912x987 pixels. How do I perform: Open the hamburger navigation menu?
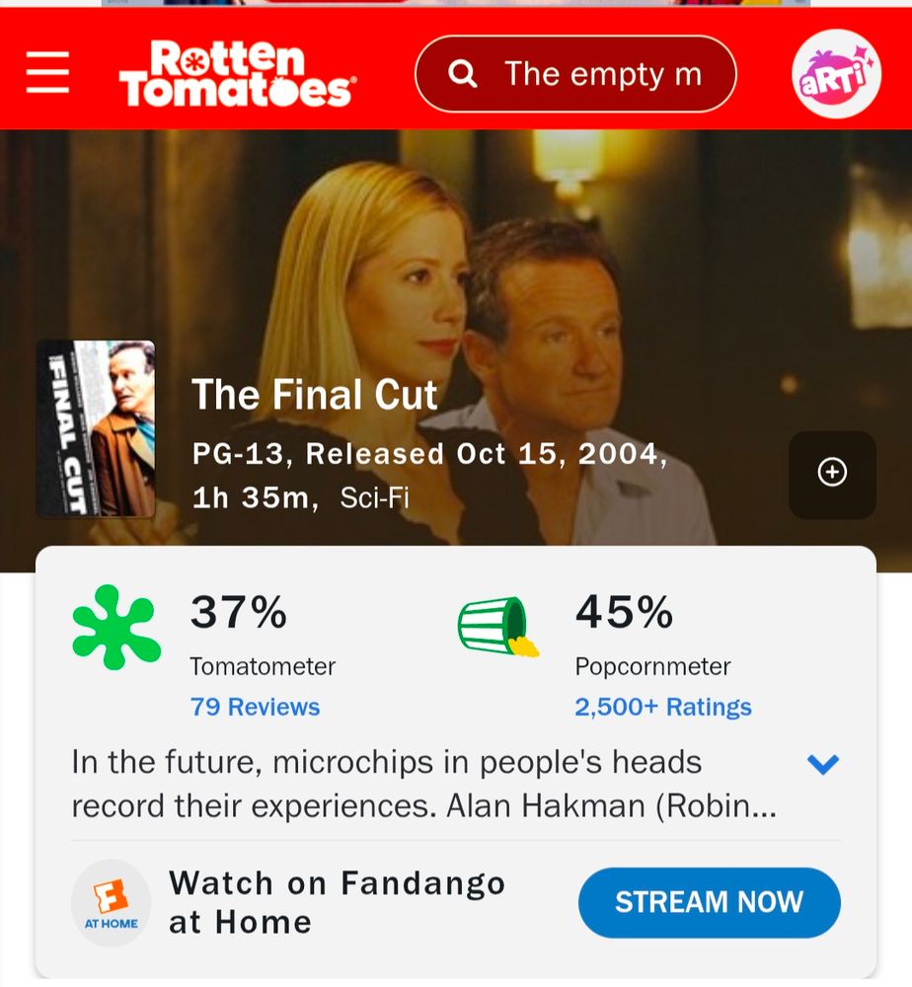click(x=47, y=72)
